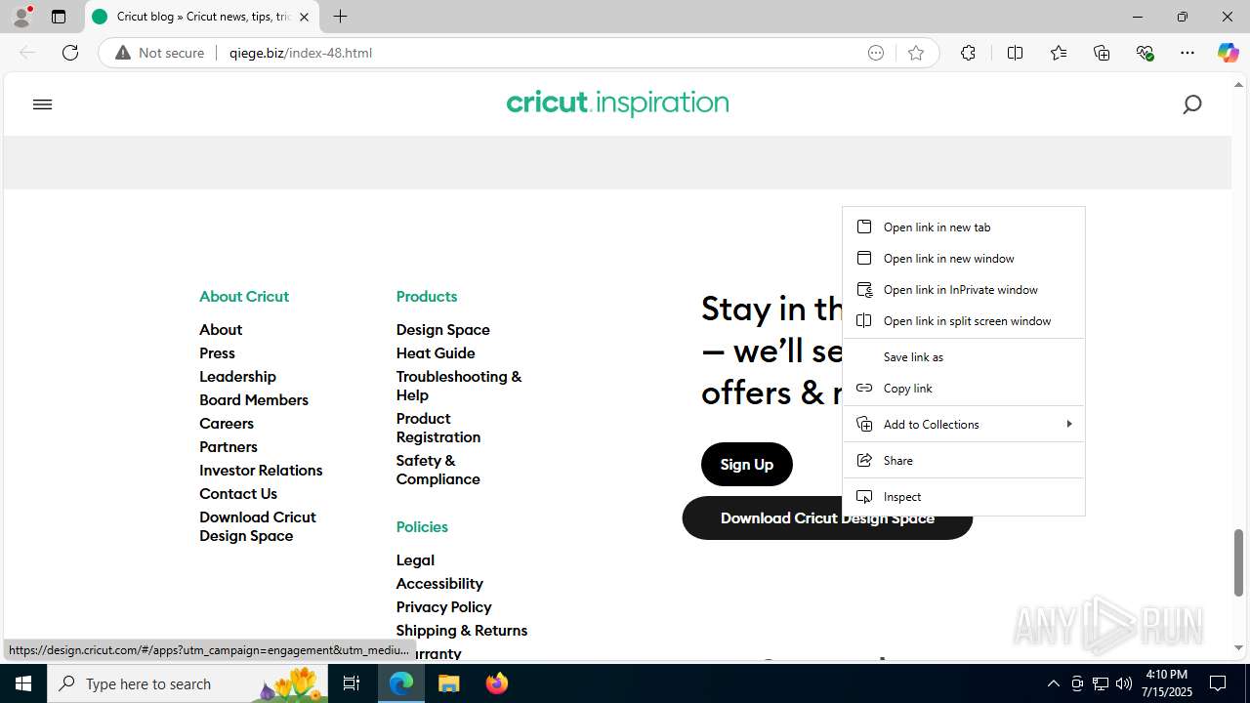Select Inspect in the context menu
Image resolution: width=1250 pixels, height=703 pixels.
(x=964, y=496)
